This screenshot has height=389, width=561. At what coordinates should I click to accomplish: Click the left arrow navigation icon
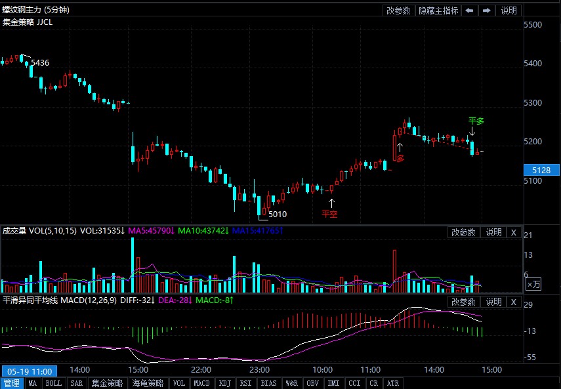470,10
